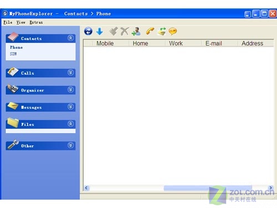Click the Other section header

[x=40, y=146]
